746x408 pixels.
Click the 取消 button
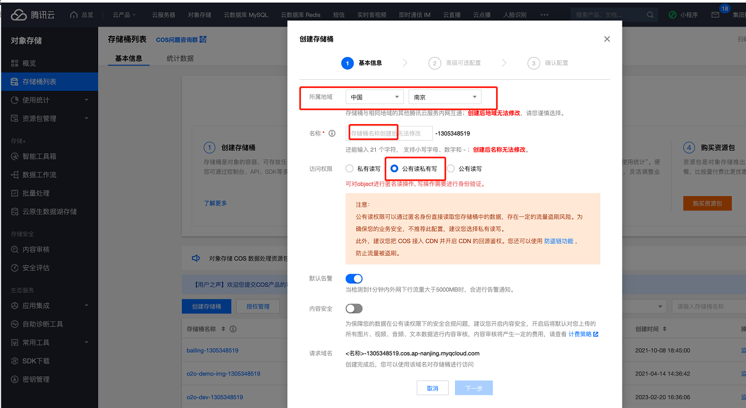(x=432, y=388)
